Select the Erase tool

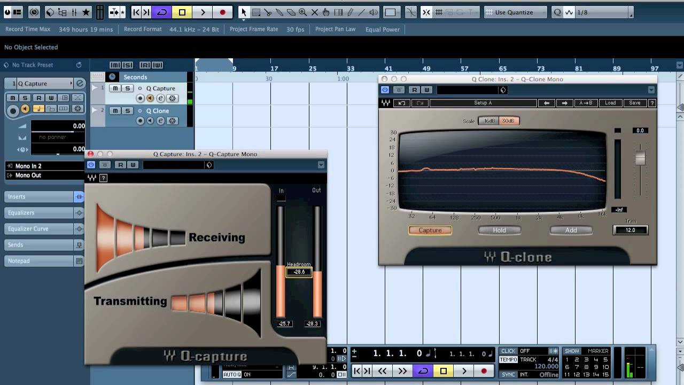tap(291, 12)
